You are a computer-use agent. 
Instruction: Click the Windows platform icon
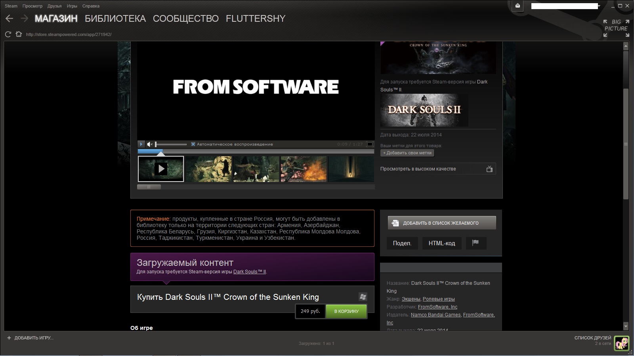(x=363, y=297)
